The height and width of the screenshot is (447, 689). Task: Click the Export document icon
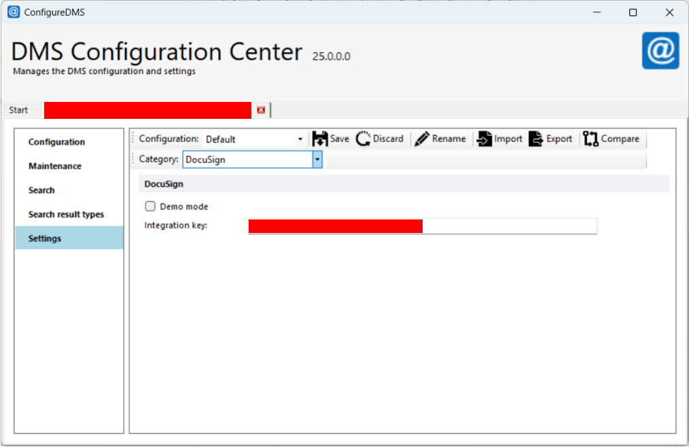click(x=536, y=139)
